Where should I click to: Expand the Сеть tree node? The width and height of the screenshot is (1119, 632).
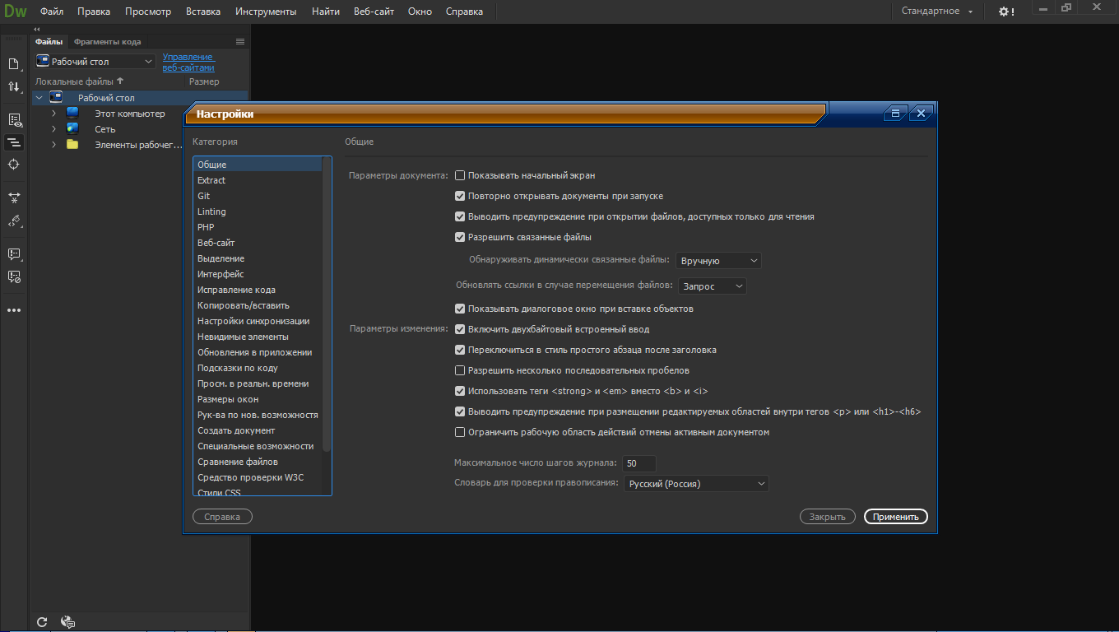(x=53, y=129)
